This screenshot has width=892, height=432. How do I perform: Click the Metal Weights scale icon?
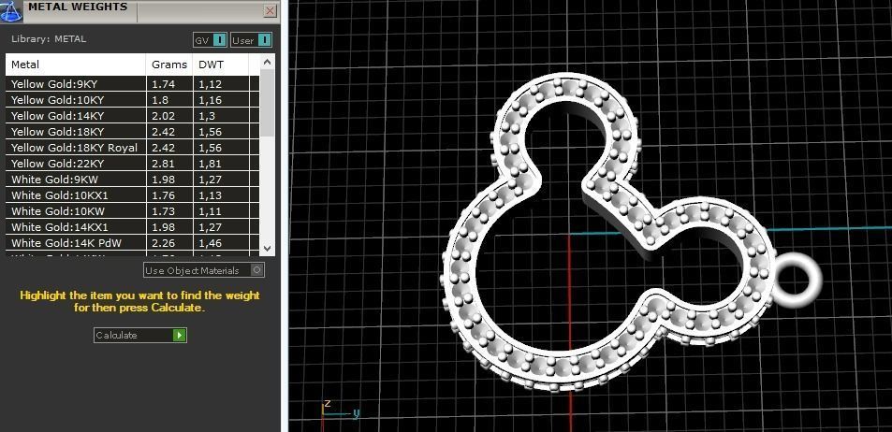11,10
